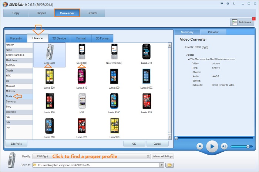Open the 3D Format tab

(x=102, y=38)
